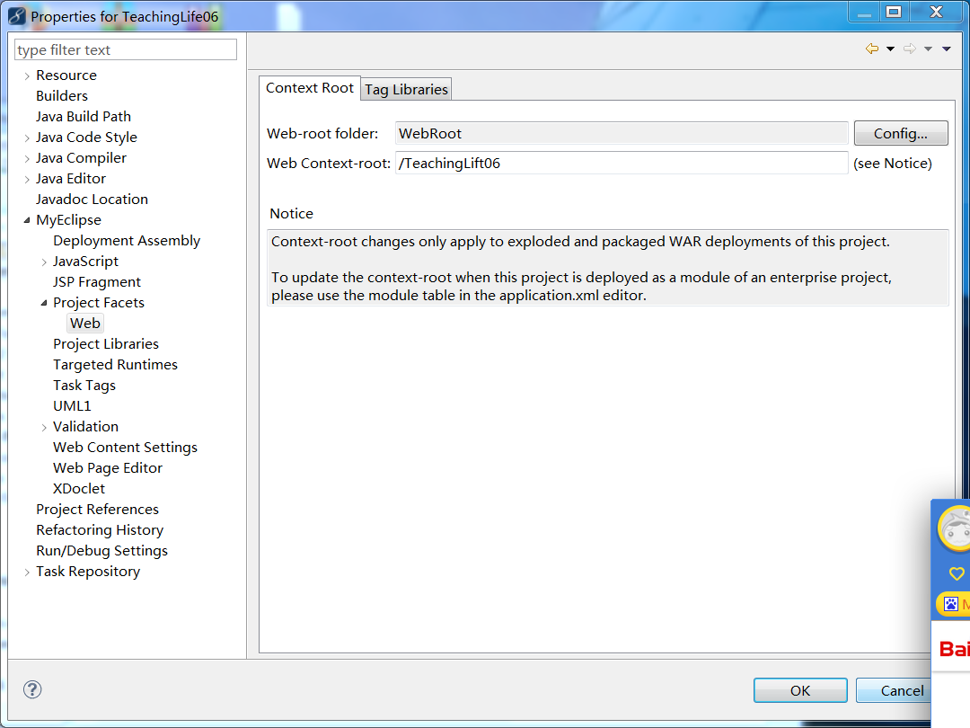Open Web Content Settings page

125,448
